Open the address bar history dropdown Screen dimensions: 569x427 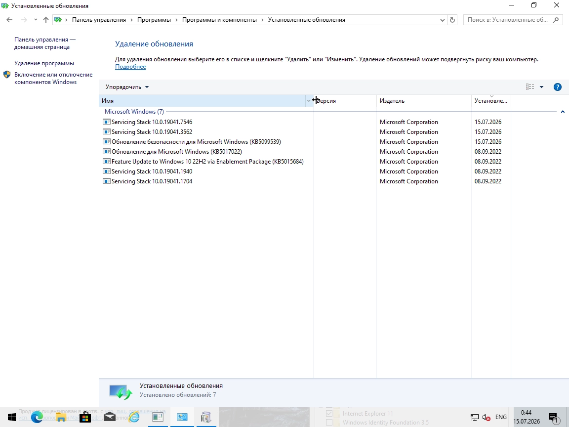(443, 20)
